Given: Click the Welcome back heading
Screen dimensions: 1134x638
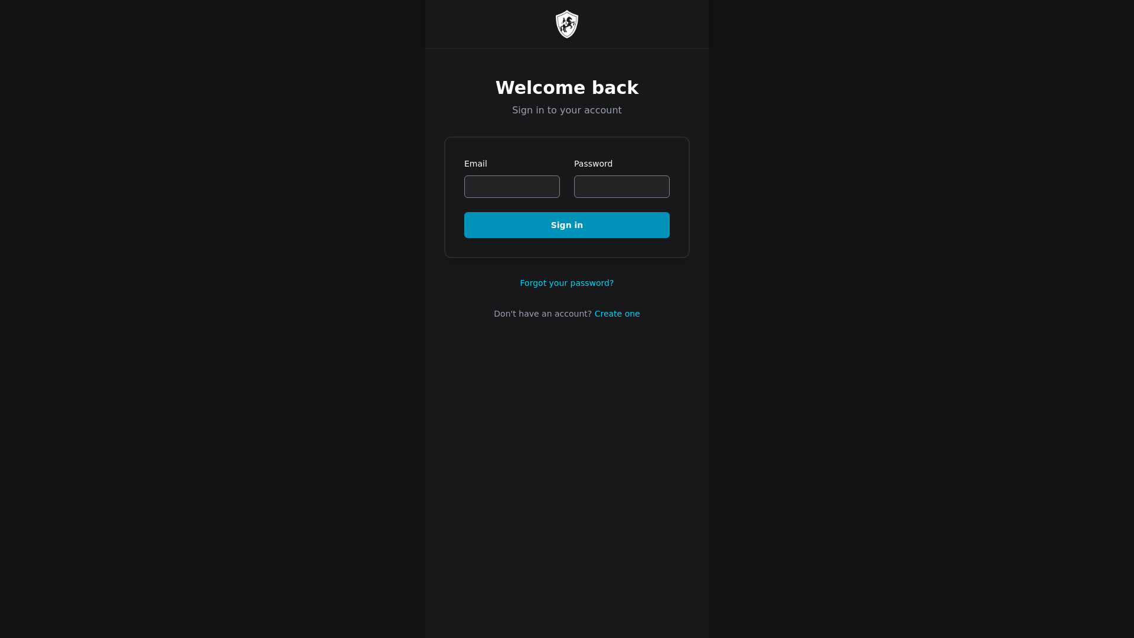Looking at the screenshot, I should [x=567, y=87].
